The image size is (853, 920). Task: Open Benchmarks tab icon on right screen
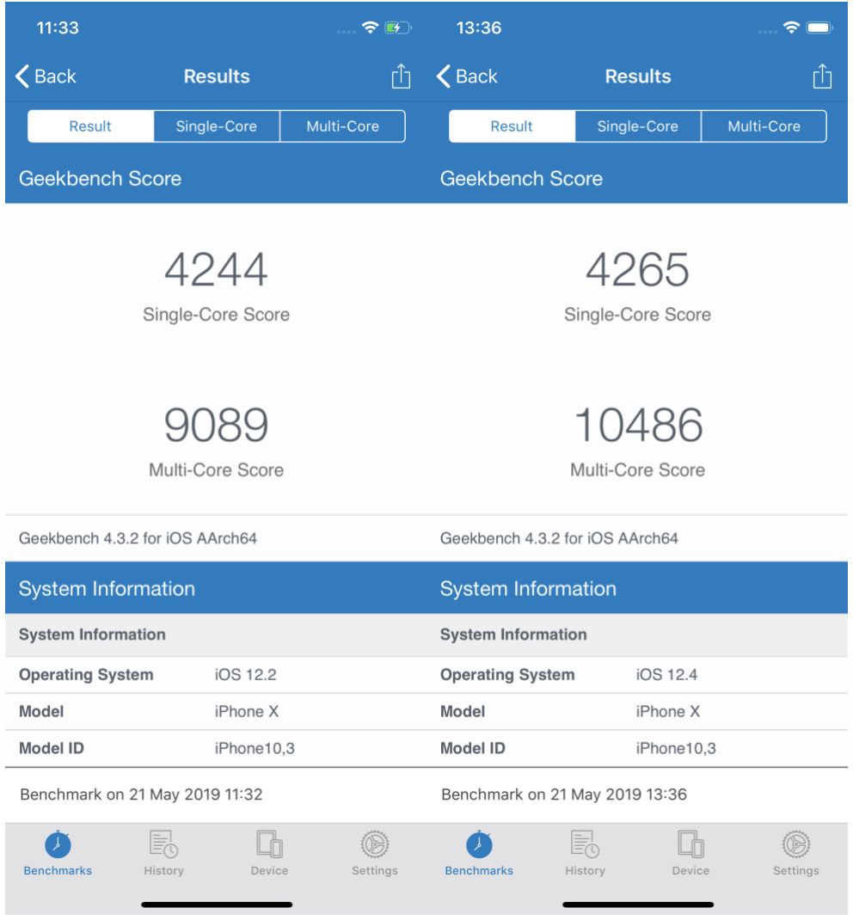[x=479, y=845]
